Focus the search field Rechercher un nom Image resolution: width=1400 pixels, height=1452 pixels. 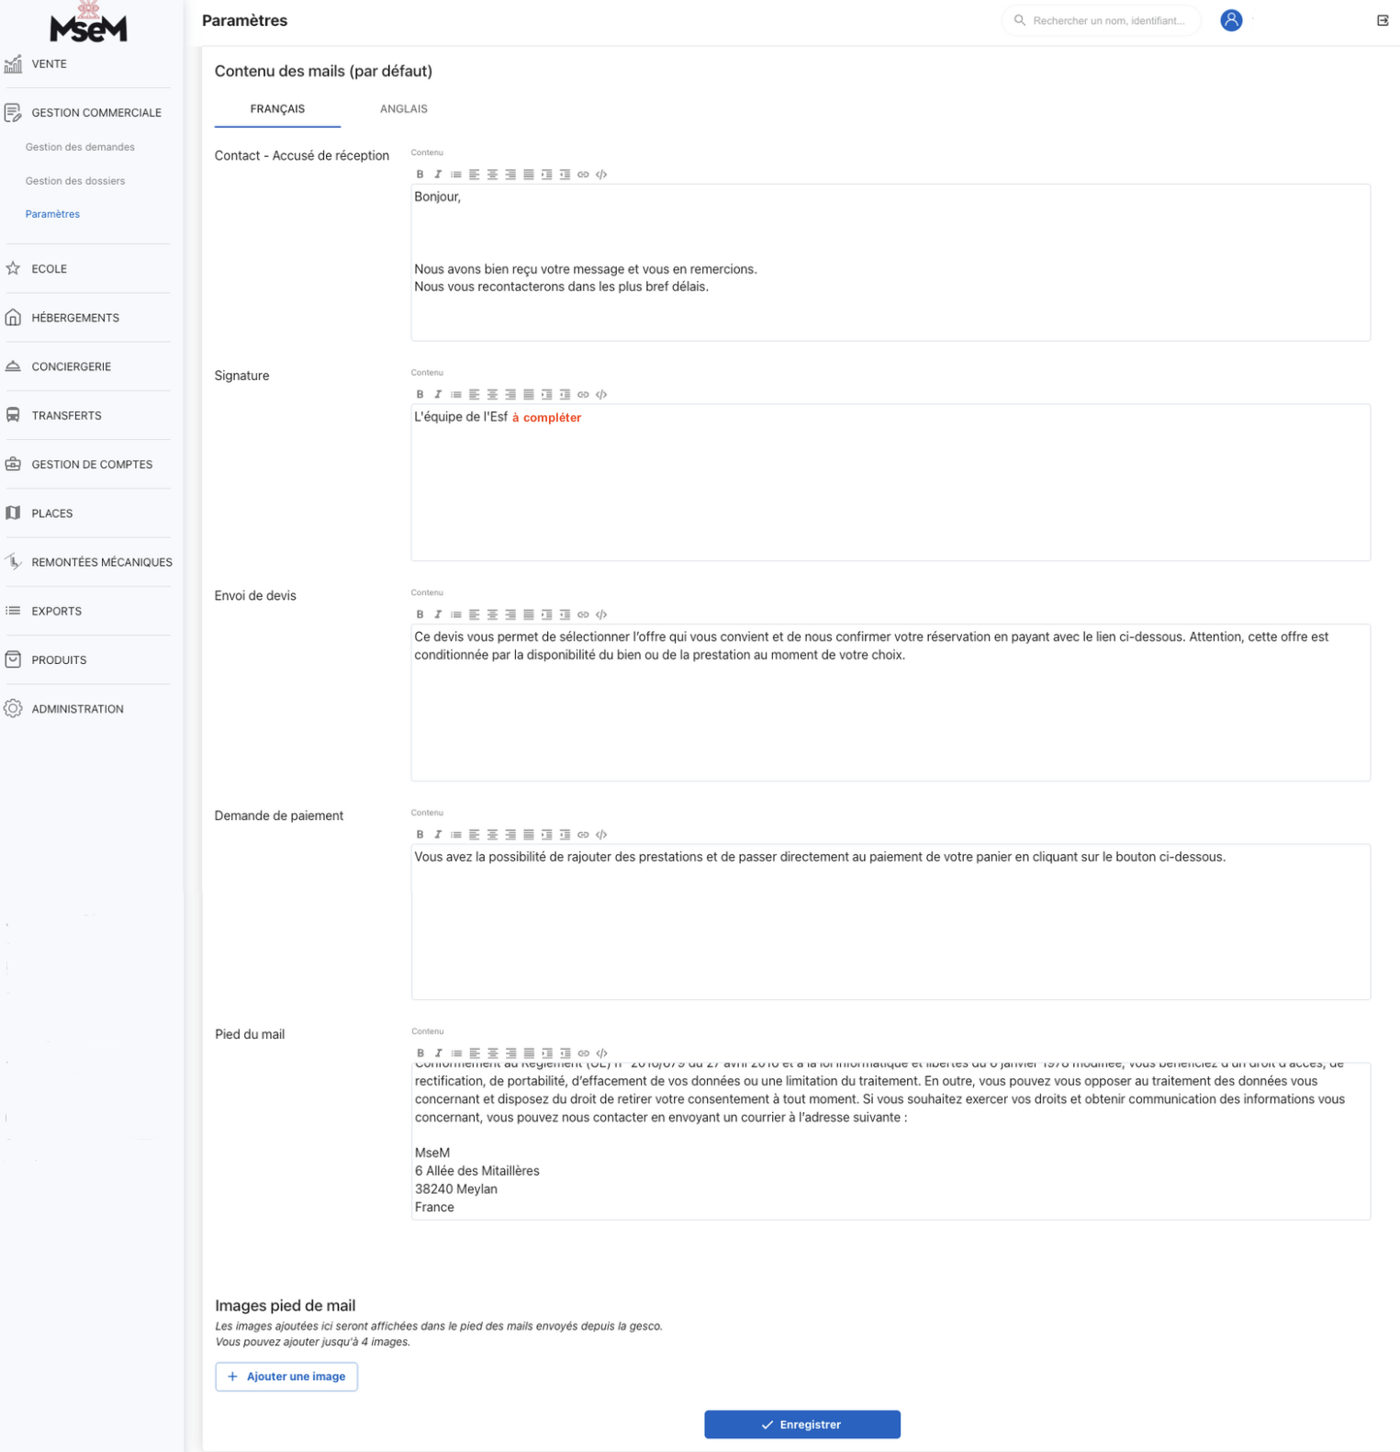click(1108, 20)
